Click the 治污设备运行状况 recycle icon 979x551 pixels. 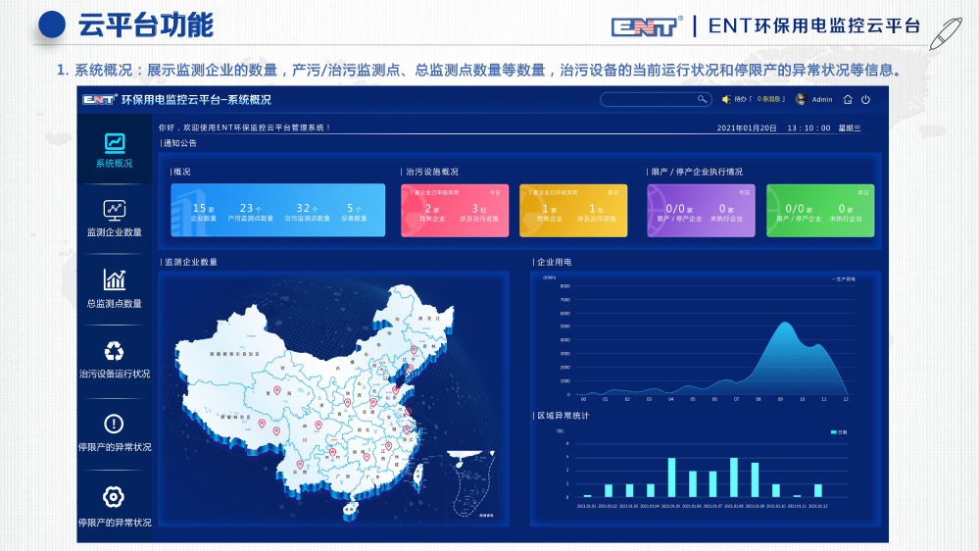pos(115,351)
